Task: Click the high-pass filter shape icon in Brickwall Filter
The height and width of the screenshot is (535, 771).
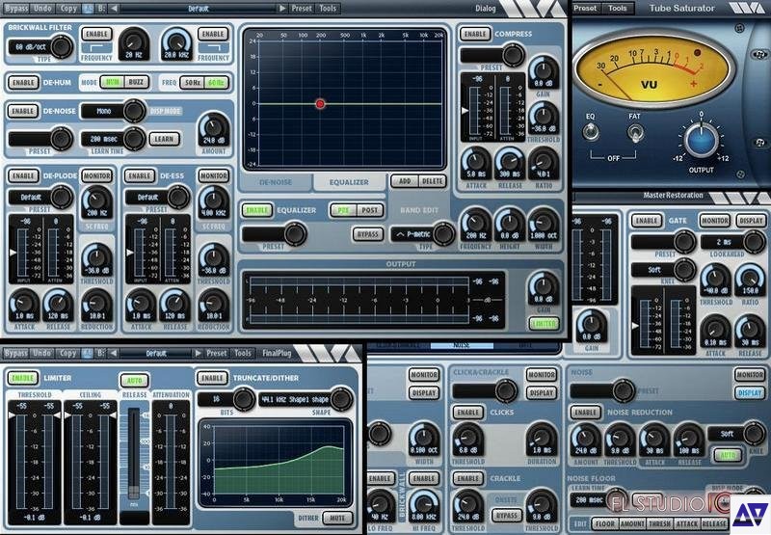Action: click(96, 48)
